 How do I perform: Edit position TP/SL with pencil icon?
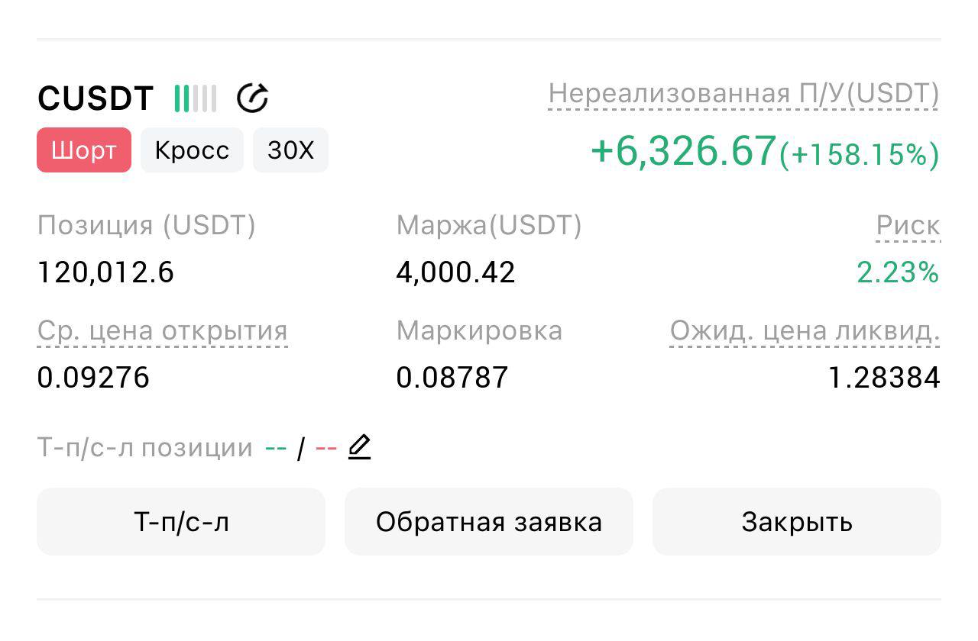[x=359, y=446]
